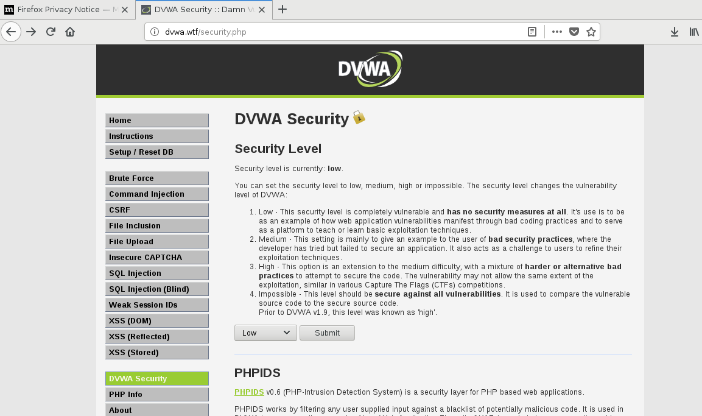Open XSS (Stored) module
The width and height of the screenshot is (702, 416).
pyautogui.click(x=157, y=353)
